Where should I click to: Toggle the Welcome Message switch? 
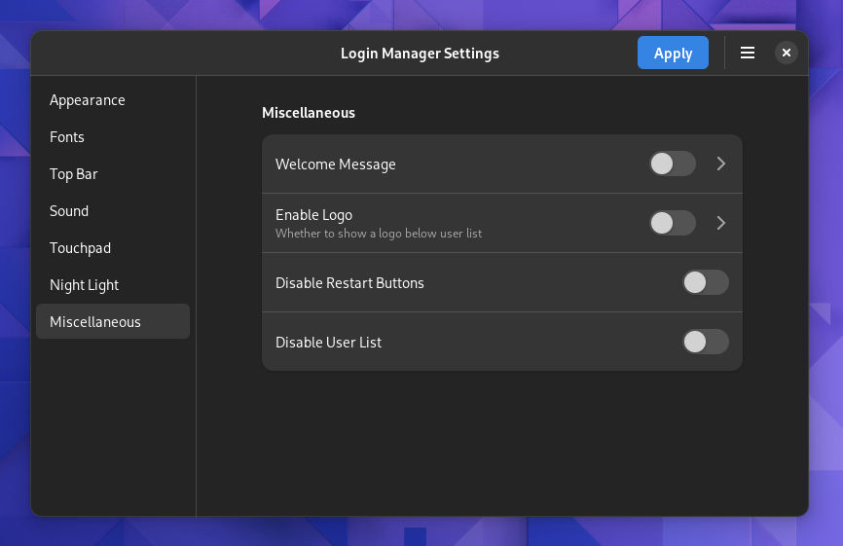(x=673, y=164)
